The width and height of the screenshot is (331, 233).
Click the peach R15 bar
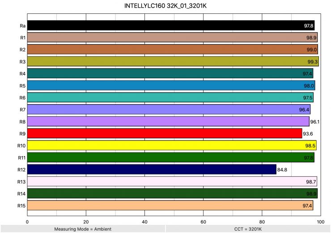pos(170,205)
